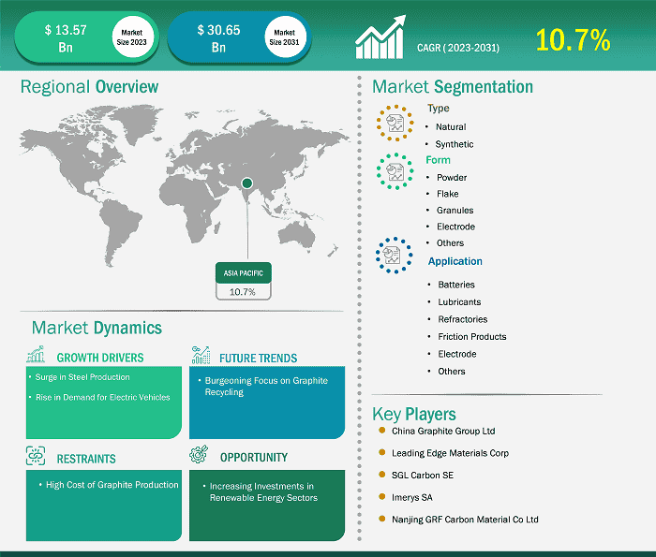This screenshot has width=656, height=557.
Task: Select Synthetic in the Type list
Action: [x=455, y=144]
